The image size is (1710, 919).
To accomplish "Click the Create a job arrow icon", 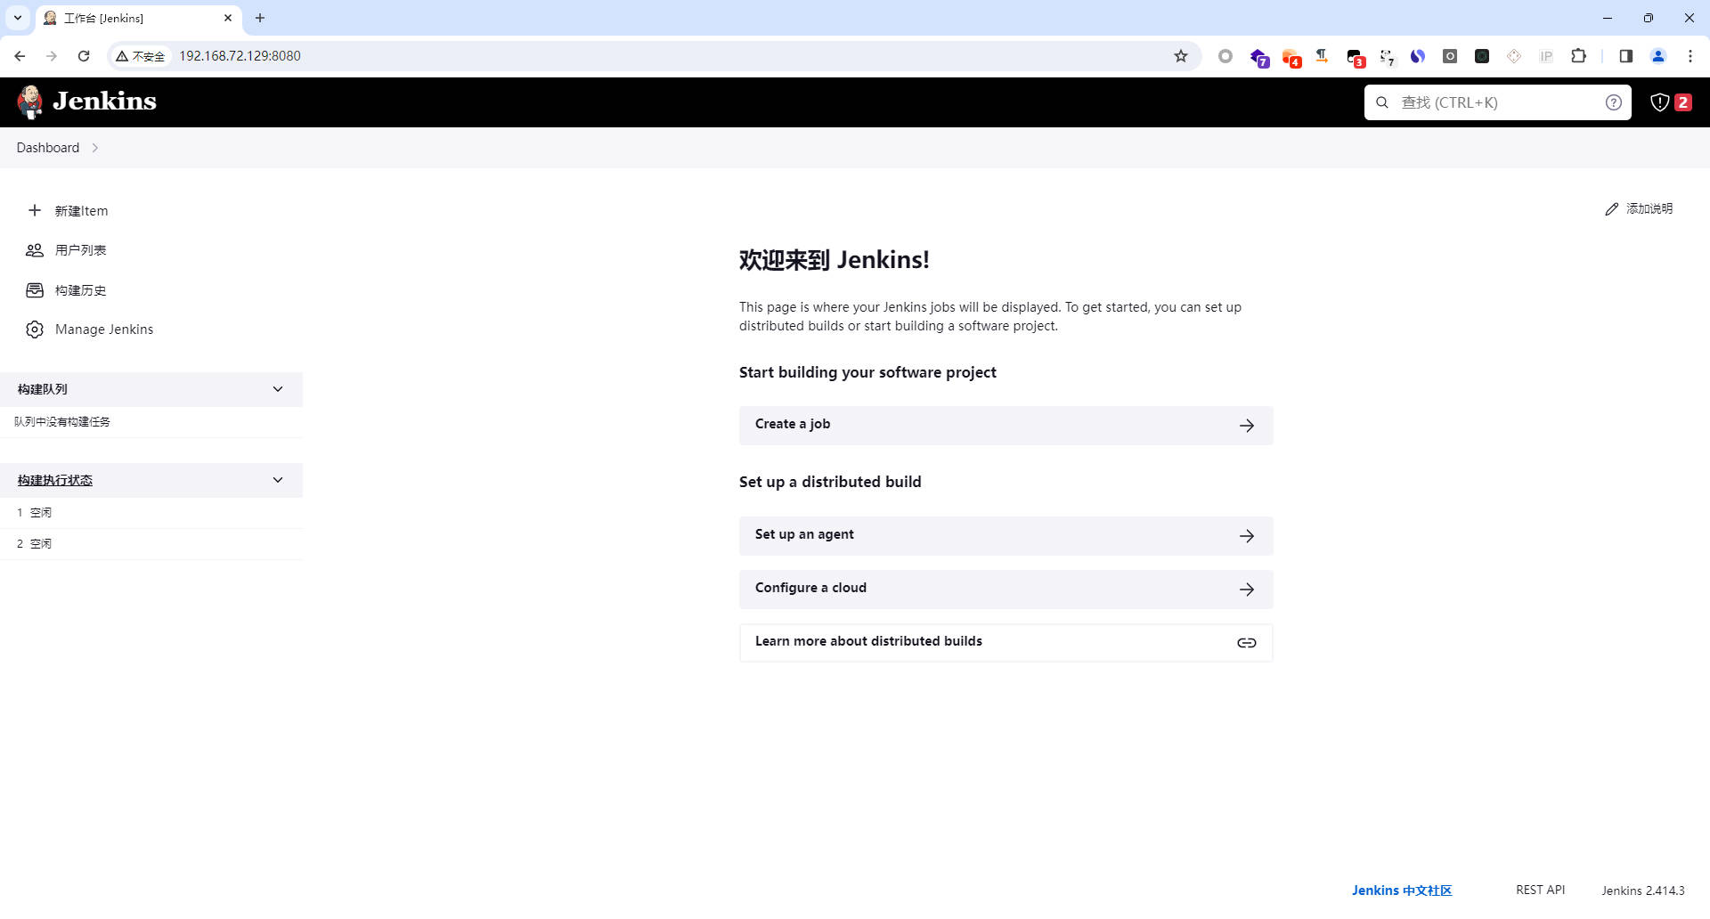I will pos(1247,426).
